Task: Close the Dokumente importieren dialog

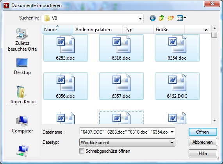Action: (212, 4)
